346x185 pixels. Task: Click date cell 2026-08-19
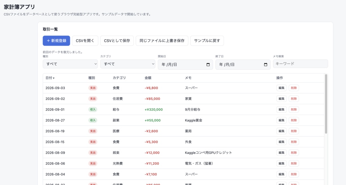(x=55, y=131)
